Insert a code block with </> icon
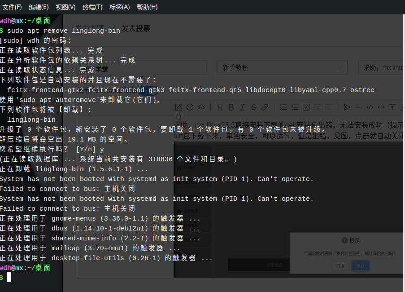The image size is (405, 292). pyautogui.click(x=370, y=107)
